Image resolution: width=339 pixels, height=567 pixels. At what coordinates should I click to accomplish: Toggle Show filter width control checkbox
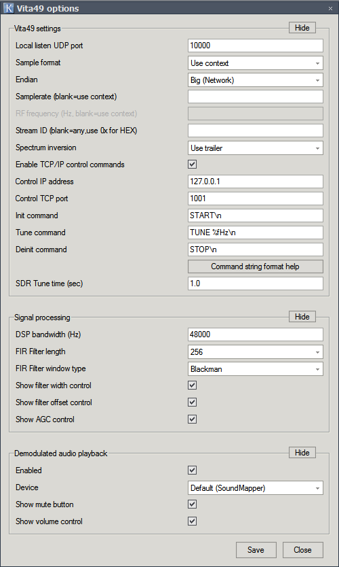pos(193,385)
